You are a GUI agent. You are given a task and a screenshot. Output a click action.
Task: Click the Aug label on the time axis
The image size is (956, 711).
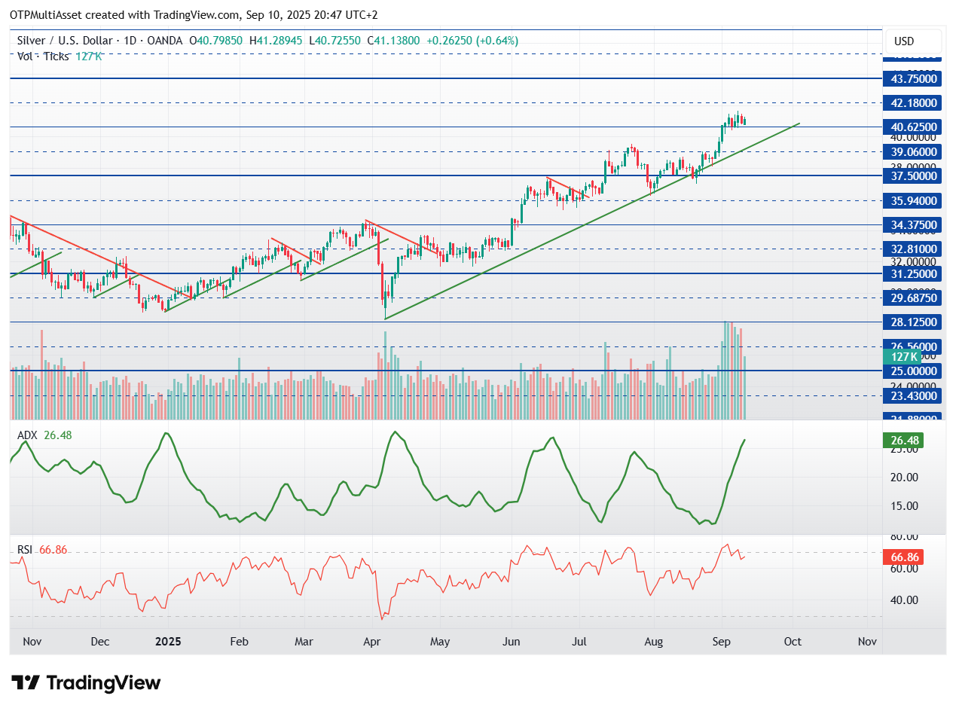tap(653, 642)
